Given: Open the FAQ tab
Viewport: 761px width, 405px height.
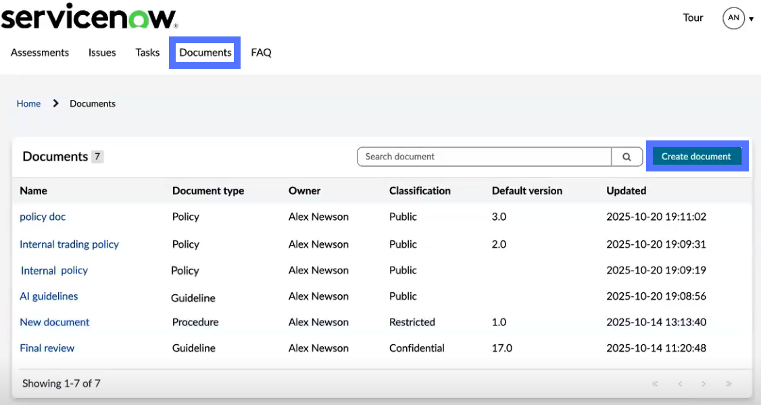Looking at the screenshot, I should click(x=261, y=53).
